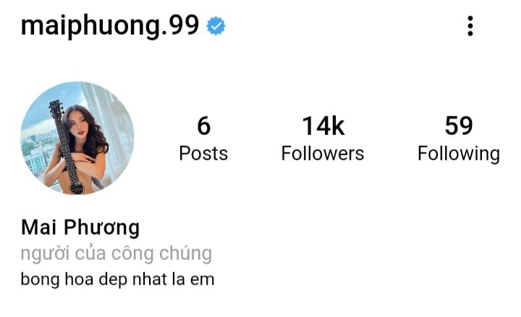This screenshot has width=521, height=317.
Task: Open the three-dot more options menu
Action: coord(470,26)
